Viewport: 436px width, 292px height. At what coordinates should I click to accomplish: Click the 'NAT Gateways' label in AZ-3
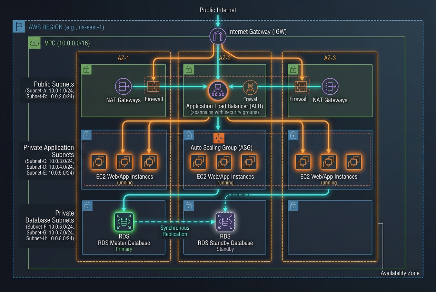pyautogui.click(x=330, y=100)
